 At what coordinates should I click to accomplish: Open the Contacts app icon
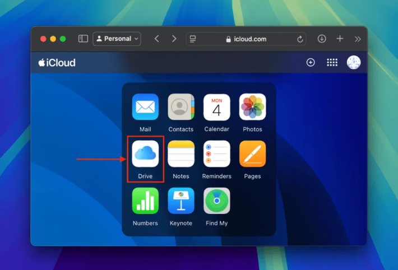pos(181,107)
